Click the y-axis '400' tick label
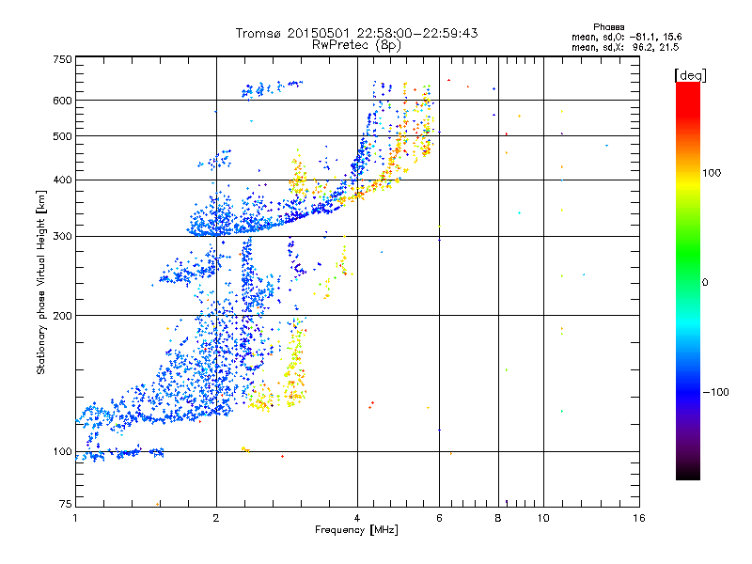 coord(62,180)
